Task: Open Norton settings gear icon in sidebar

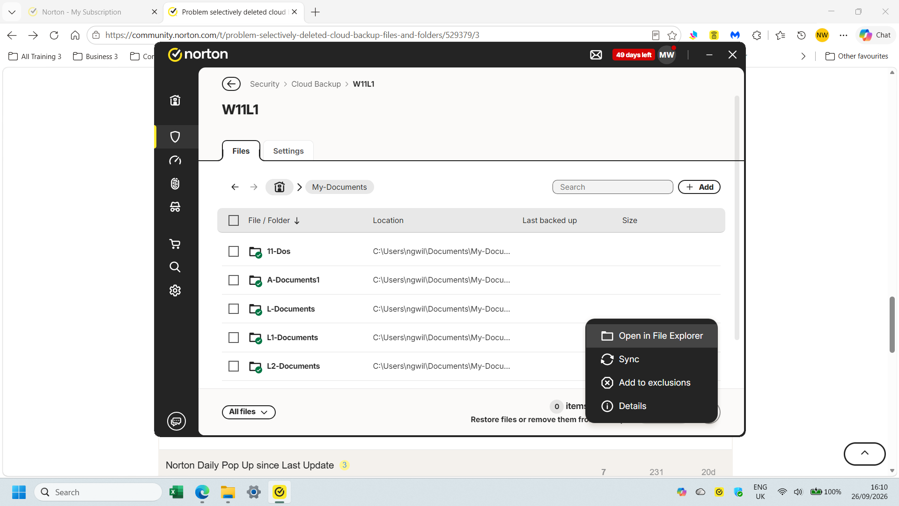Action: (x=175, y=290)
